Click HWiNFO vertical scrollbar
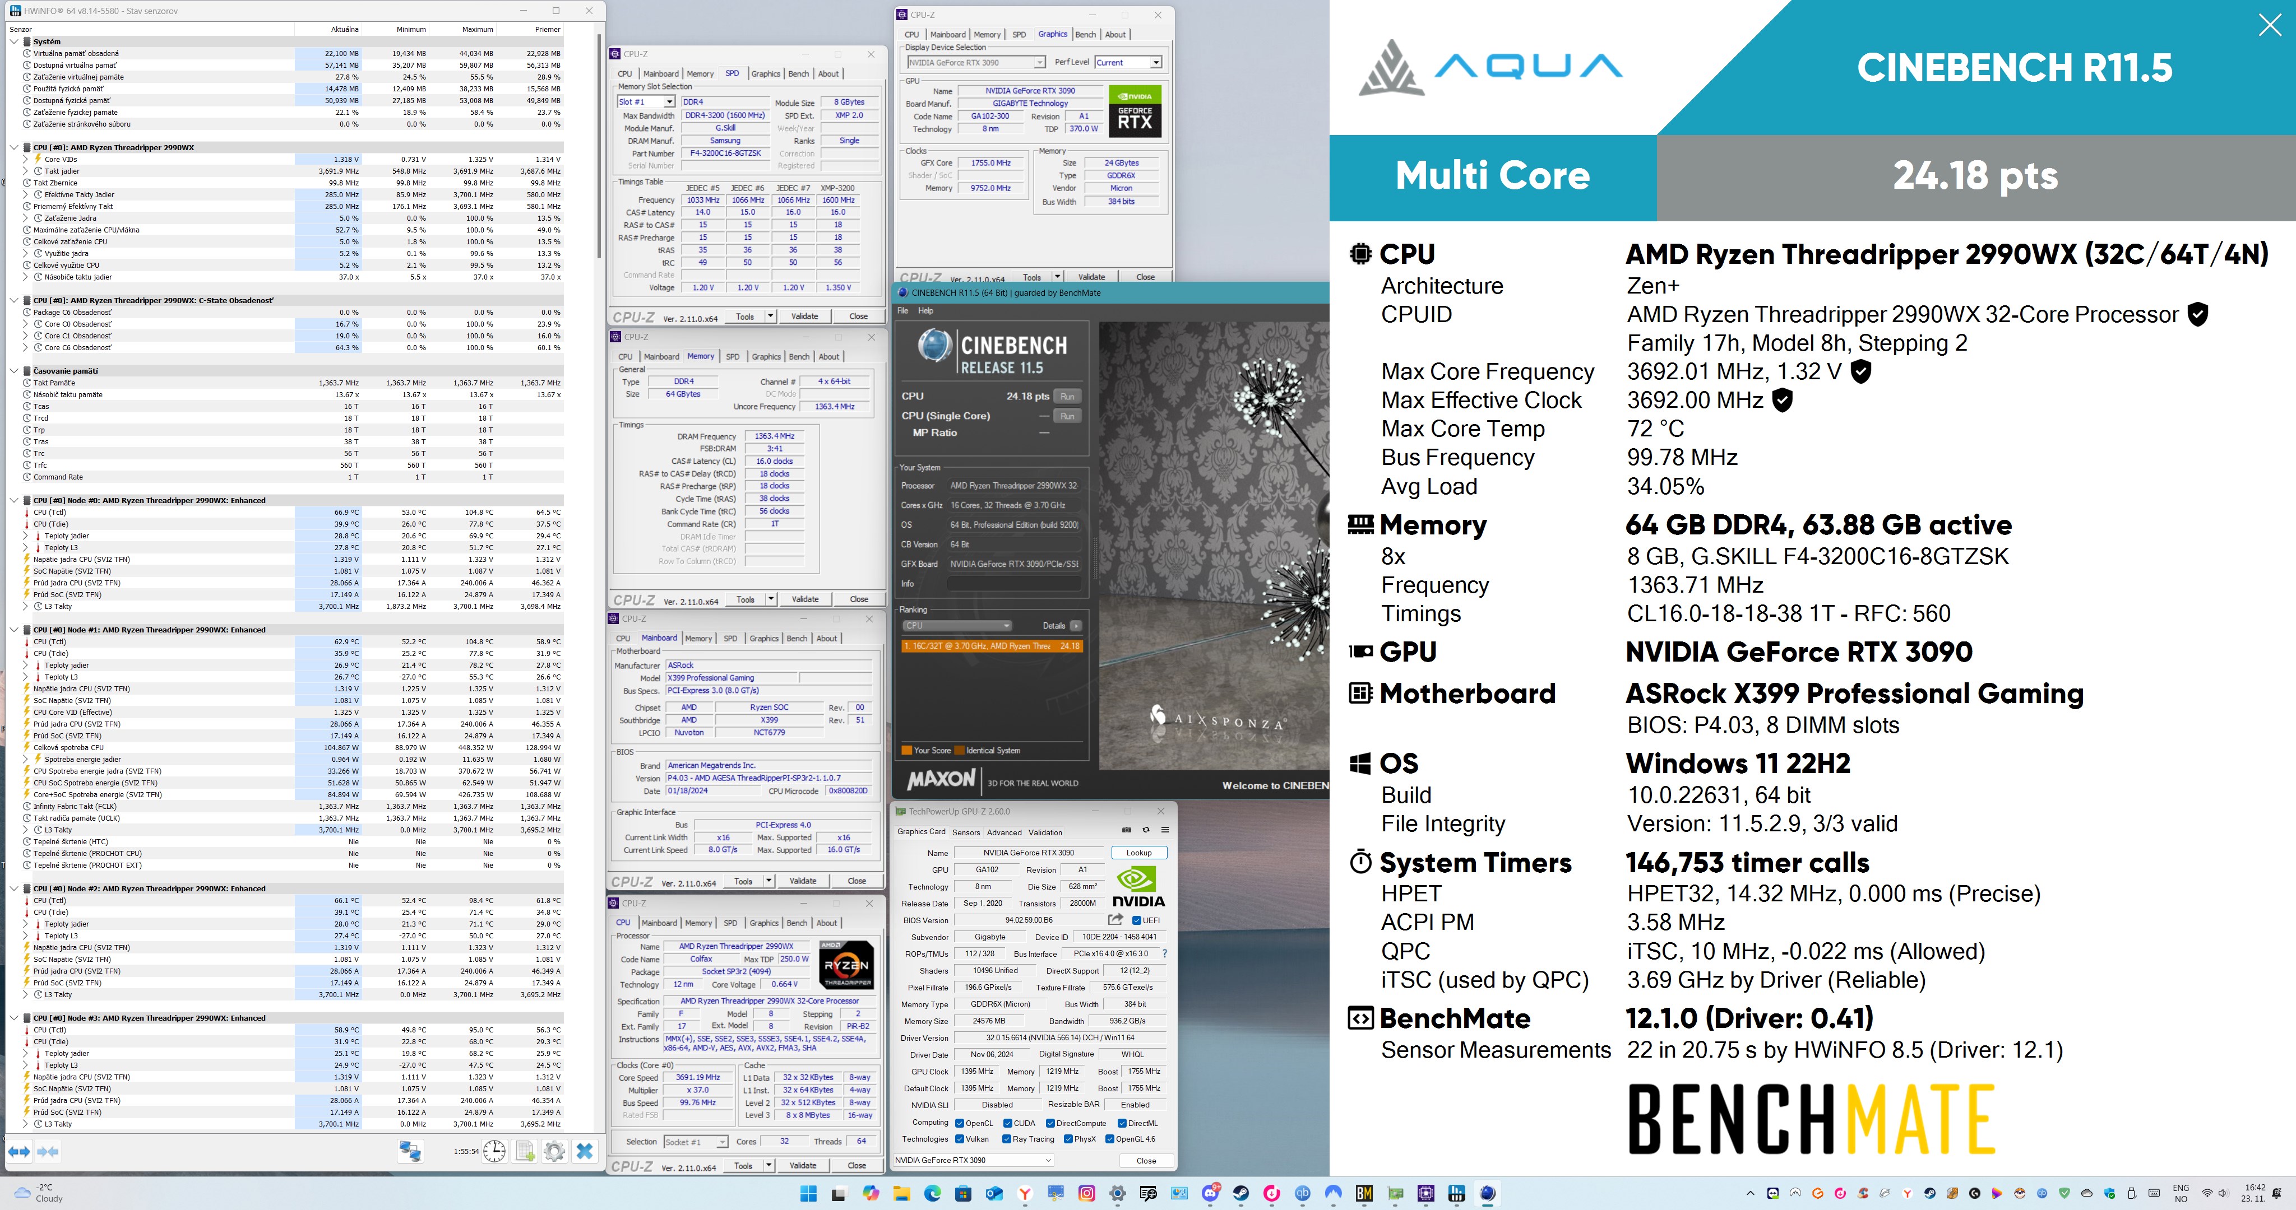This screenshot has width=2296, height=1210. (599, 147)
